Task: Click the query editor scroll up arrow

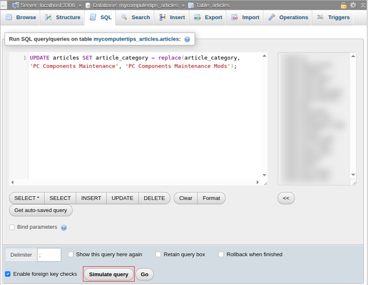Action: pyautogui.click(x=264, y=56)
